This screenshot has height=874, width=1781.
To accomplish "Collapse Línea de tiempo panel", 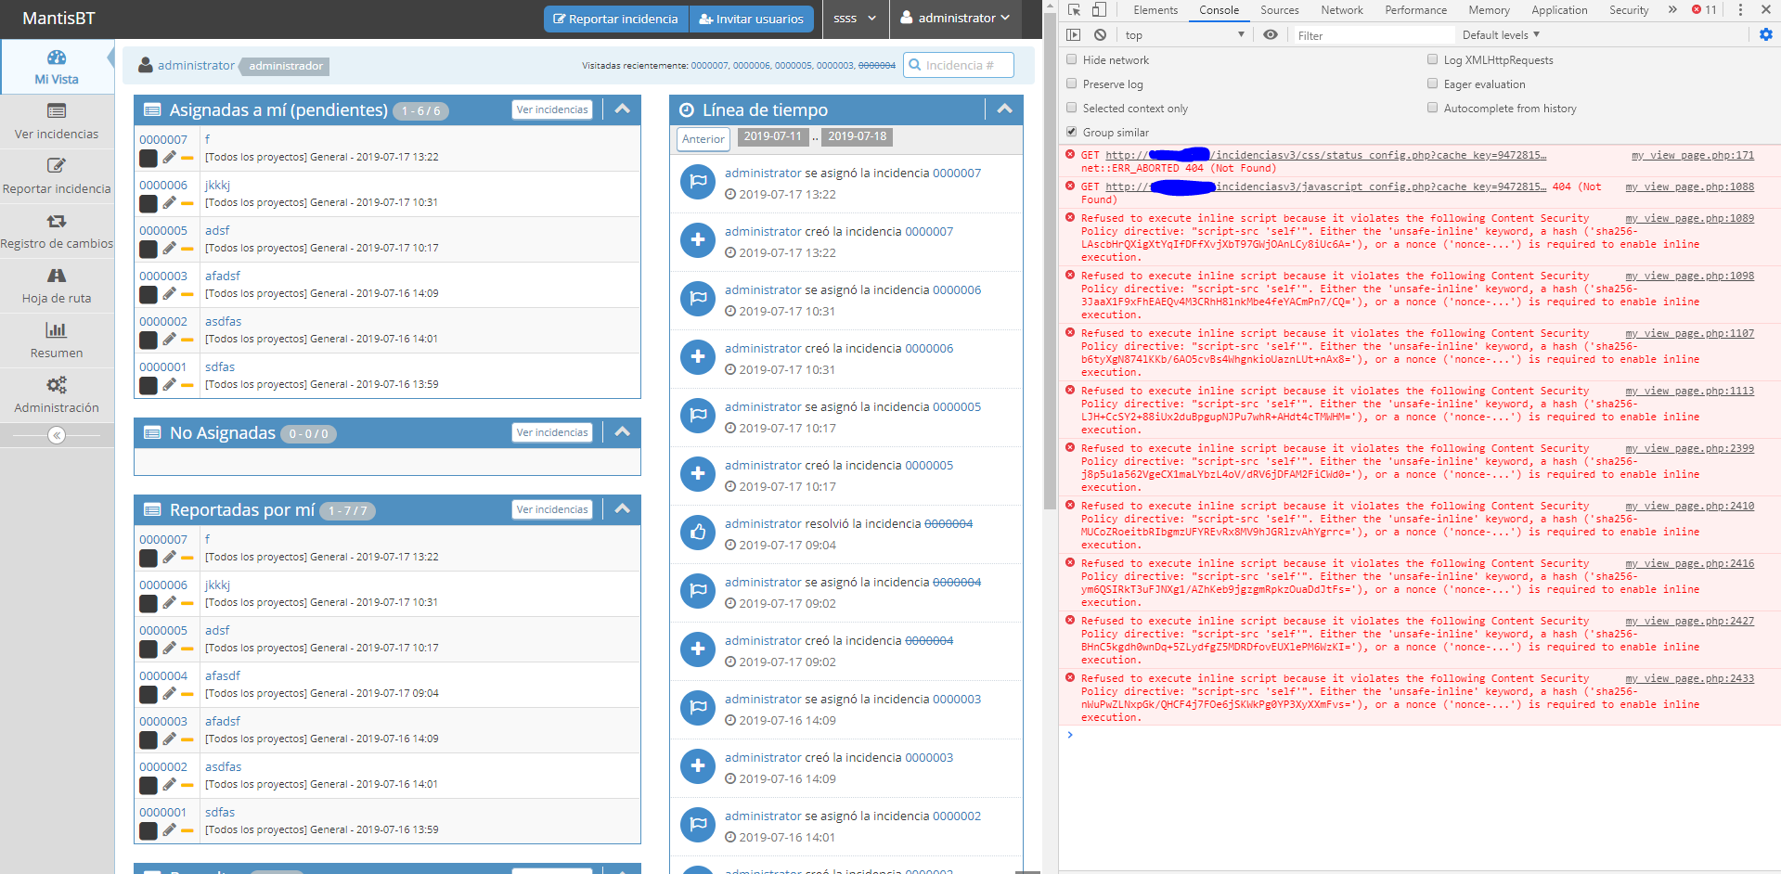I will click(x=1004, y=109).
